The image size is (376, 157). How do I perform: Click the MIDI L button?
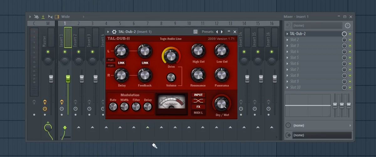pyautogui.click(x=198, y=113)
